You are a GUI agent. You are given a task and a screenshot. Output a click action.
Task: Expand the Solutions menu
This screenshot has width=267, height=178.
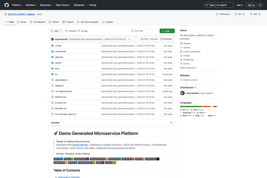point(32,5)
